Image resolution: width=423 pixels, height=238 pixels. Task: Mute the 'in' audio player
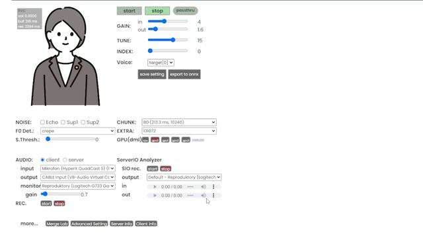(x=204, y=186)
